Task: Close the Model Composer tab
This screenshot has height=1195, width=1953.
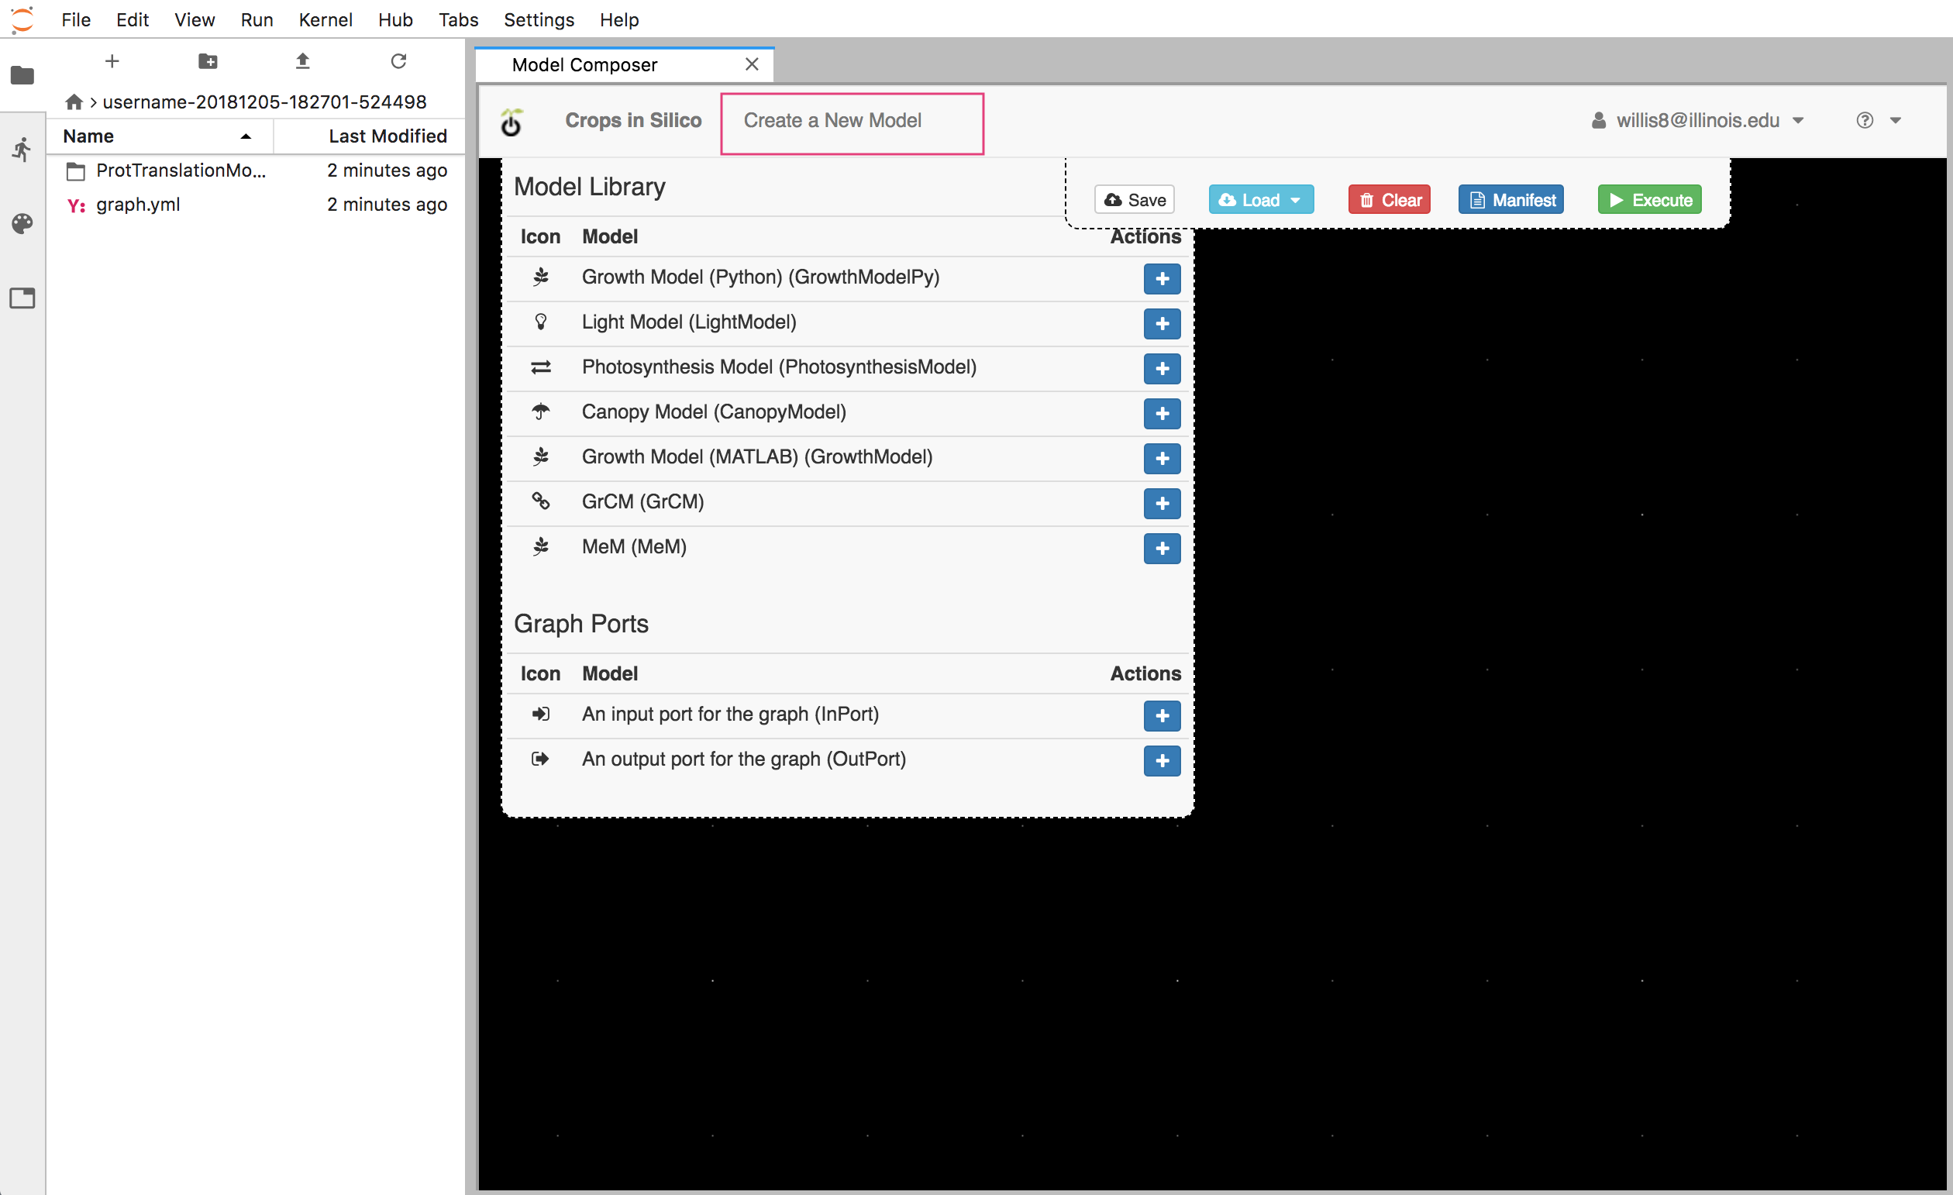Action: [x=752, y=64]
